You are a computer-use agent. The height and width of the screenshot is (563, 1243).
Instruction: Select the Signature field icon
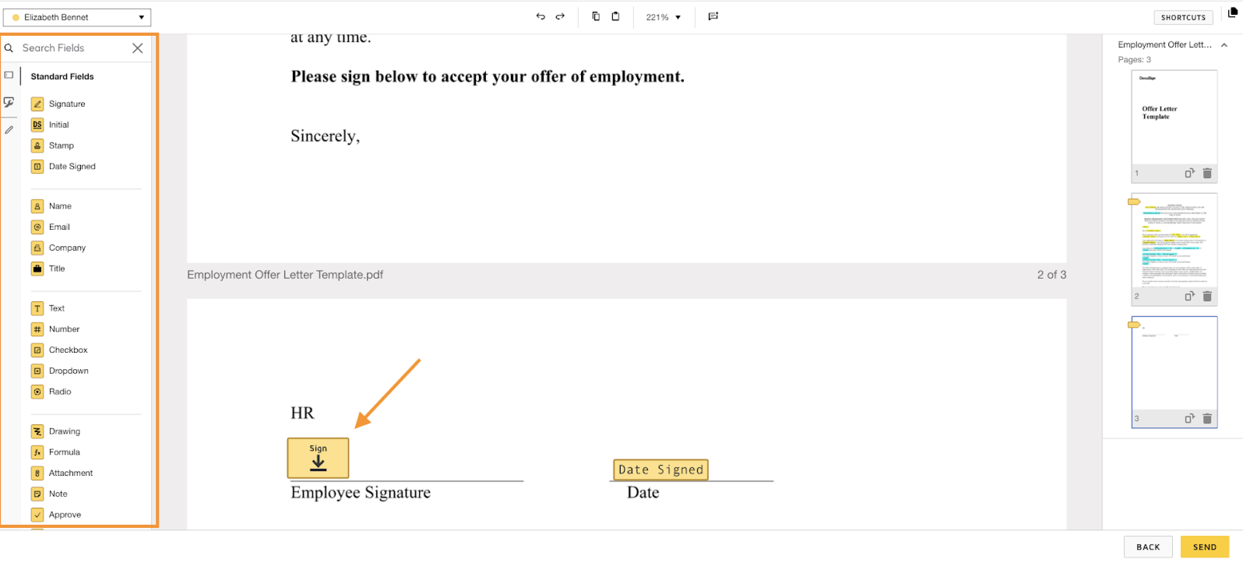click(37, 104)
